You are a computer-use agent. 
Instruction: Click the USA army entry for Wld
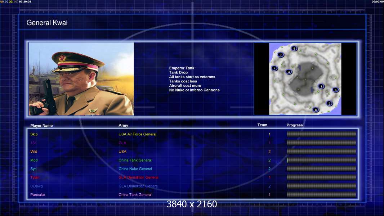click(122, 152)
